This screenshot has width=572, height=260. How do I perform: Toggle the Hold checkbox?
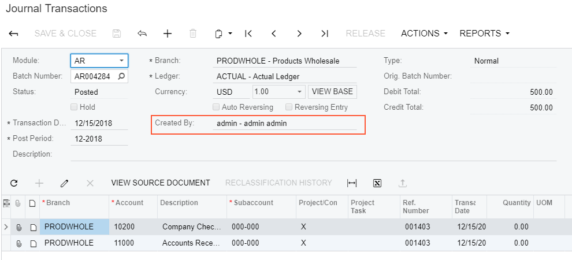(x=74, y=107)
